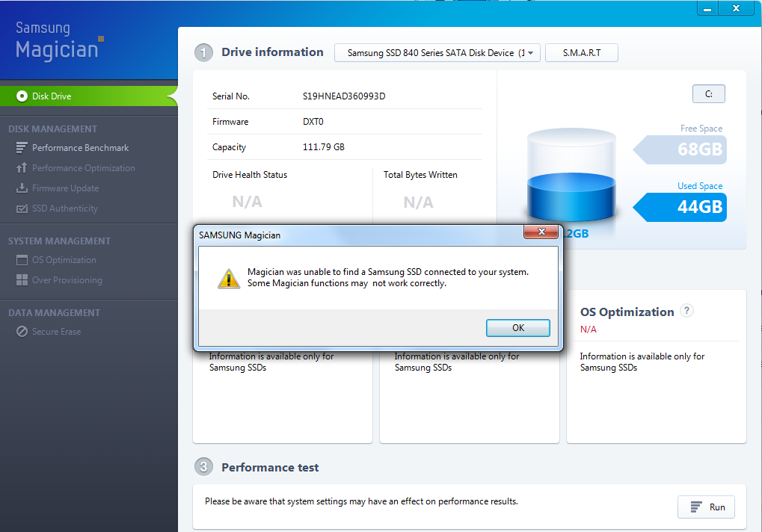
Task: Click Drive Health Status N/A value
Action: 247,202
